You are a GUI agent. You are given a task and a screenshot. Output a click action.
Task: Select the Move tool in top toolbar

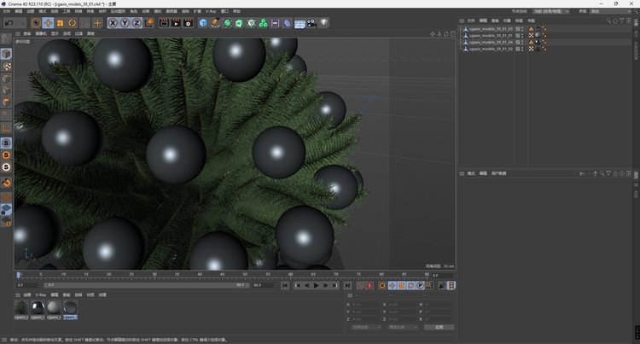(48, 23)
